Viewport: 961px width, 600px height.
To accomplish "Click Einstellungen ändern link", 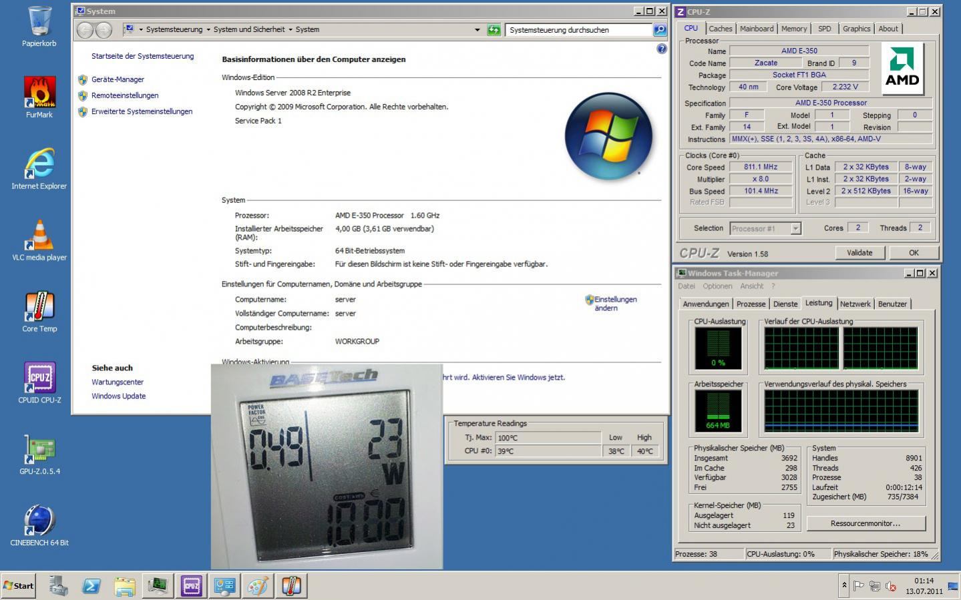I will (x=615, y=304).
